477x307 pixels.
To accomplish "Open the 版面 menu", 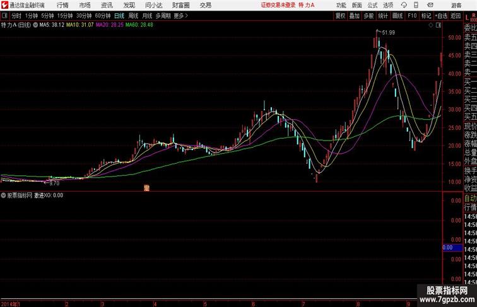I will click(356, 5).
